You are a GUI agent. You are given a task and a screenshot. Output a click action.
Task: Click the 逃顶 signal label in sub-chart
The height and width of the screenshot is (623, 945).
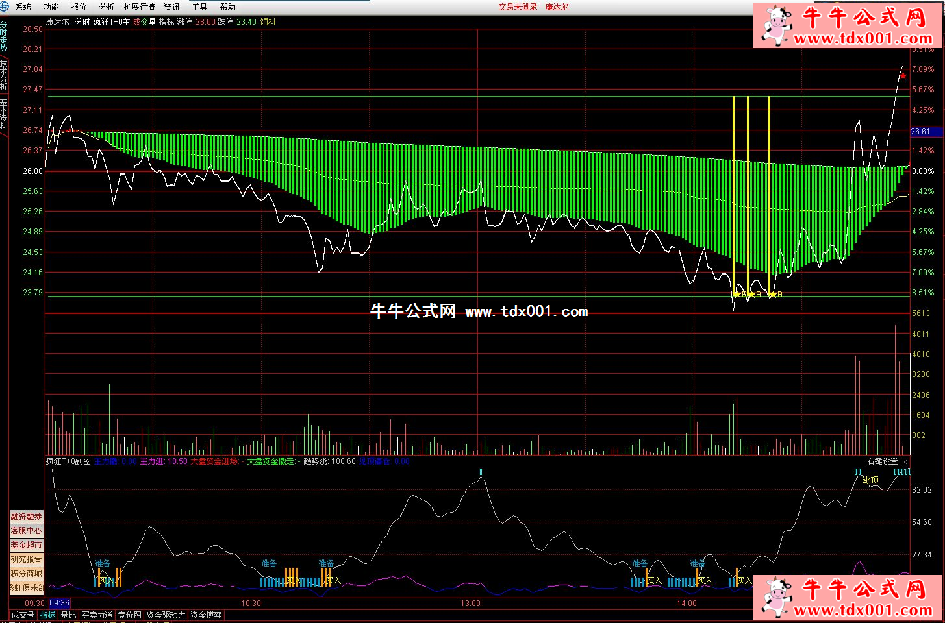coord(871,480)
